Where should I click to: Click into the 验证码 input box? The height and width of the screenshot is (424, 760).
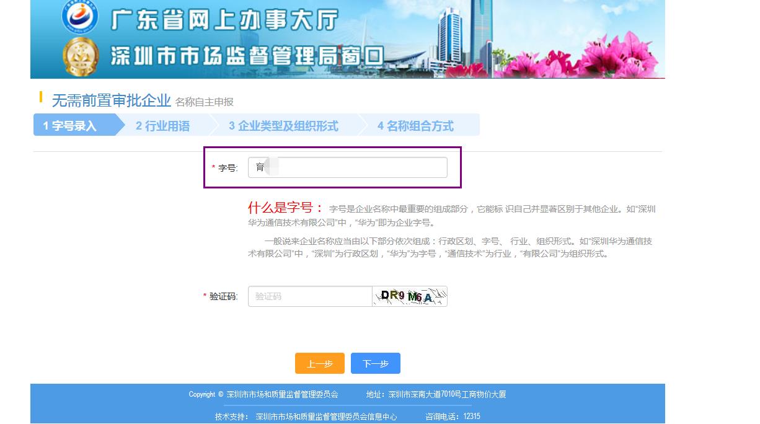coord(309,296)
